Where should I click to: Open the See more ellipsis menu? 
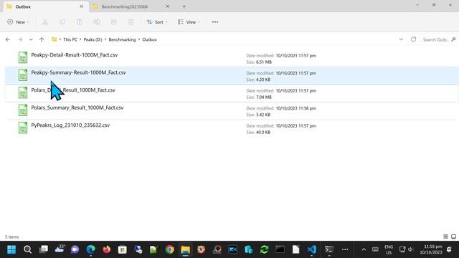215,22
